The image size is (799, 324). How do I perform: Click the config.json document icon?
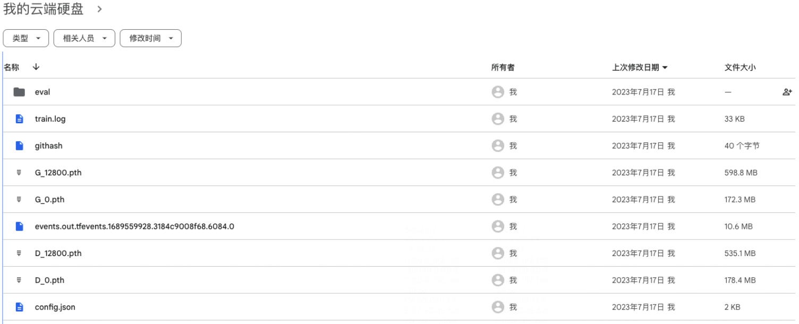(19, 307)
